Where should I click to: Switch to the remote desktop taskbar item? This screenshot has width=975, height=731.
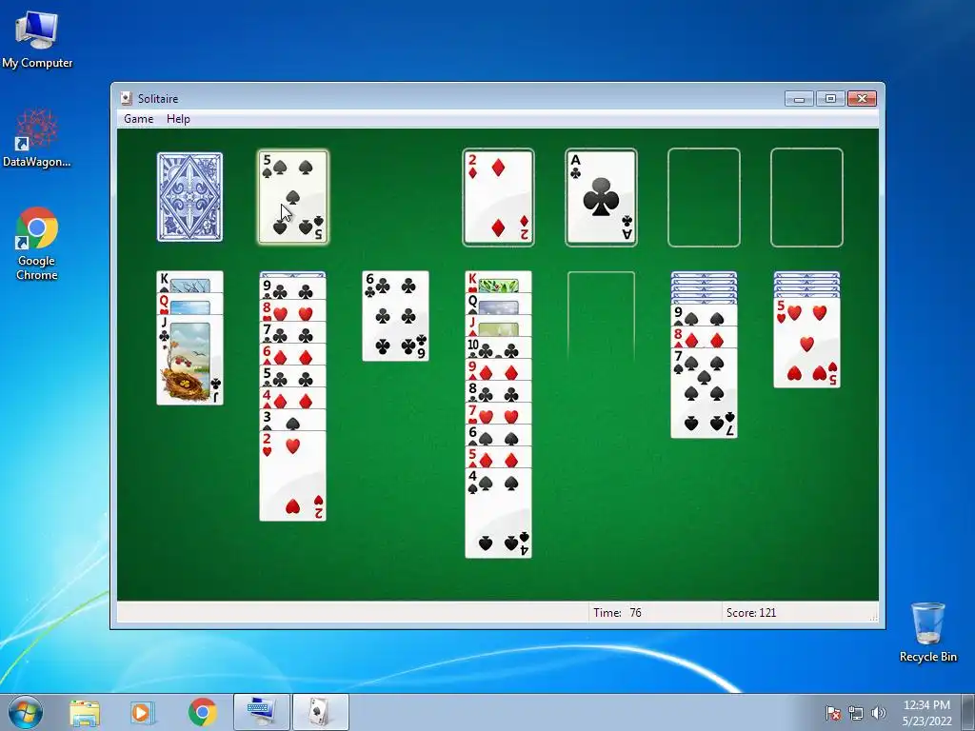[x=261, y=712]
